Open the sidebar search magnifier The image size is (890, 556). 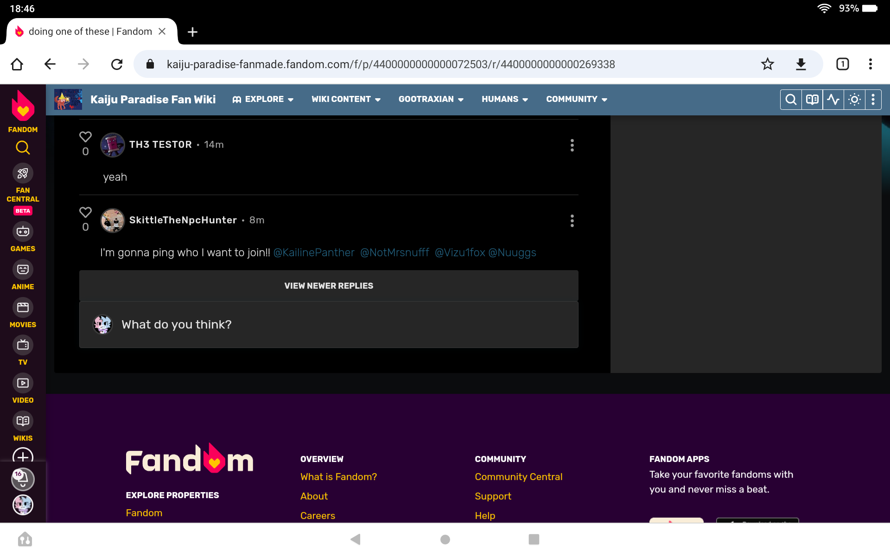coord(23,148)
